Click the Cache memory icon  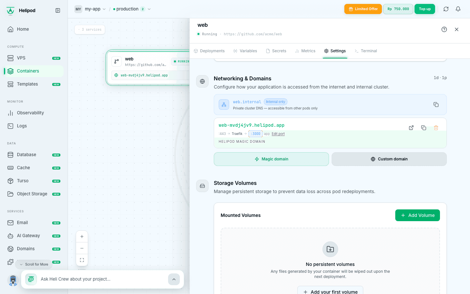pyautogui.click(x=10, y=168)
